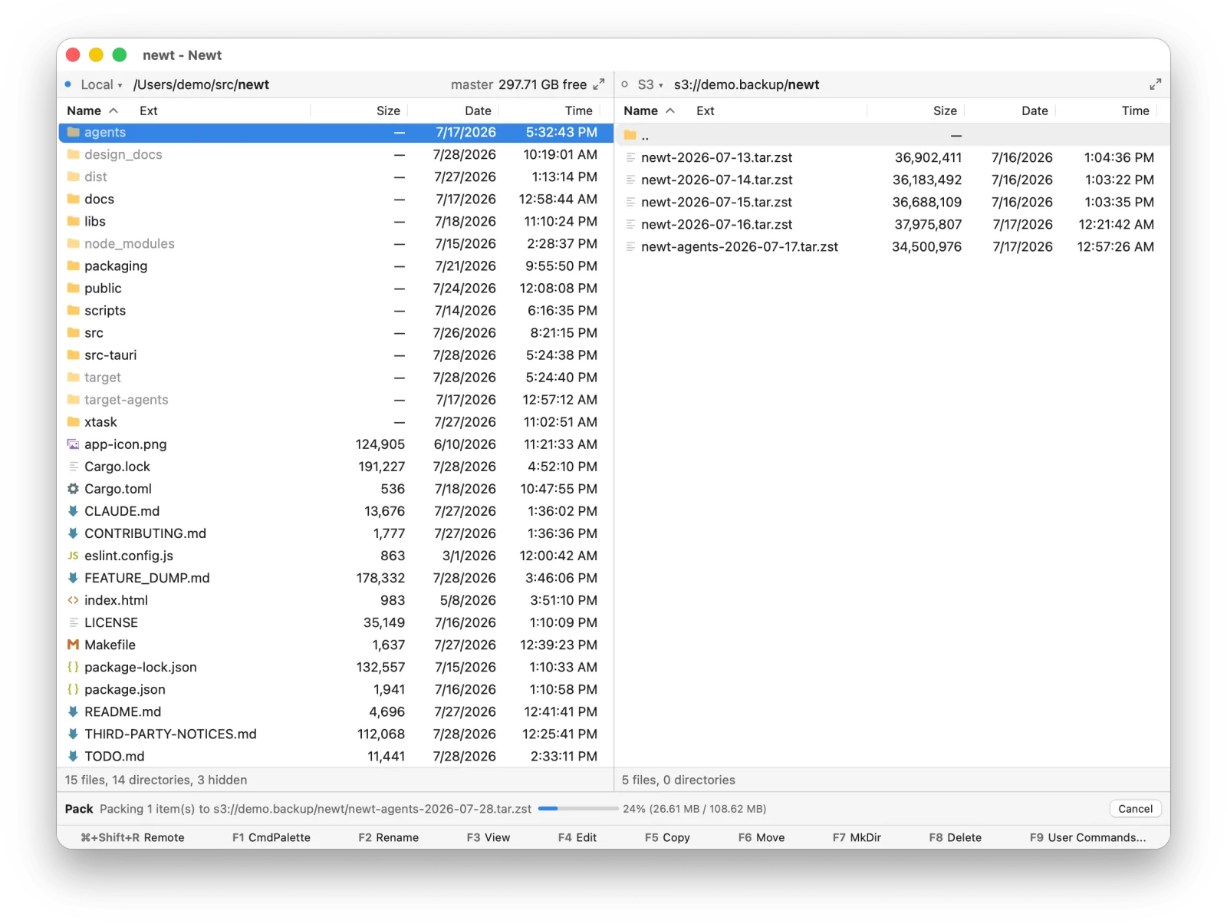Click the Cargo.toml gear icon
This screenshot has width=1227, height=924.
pos(74,489)
